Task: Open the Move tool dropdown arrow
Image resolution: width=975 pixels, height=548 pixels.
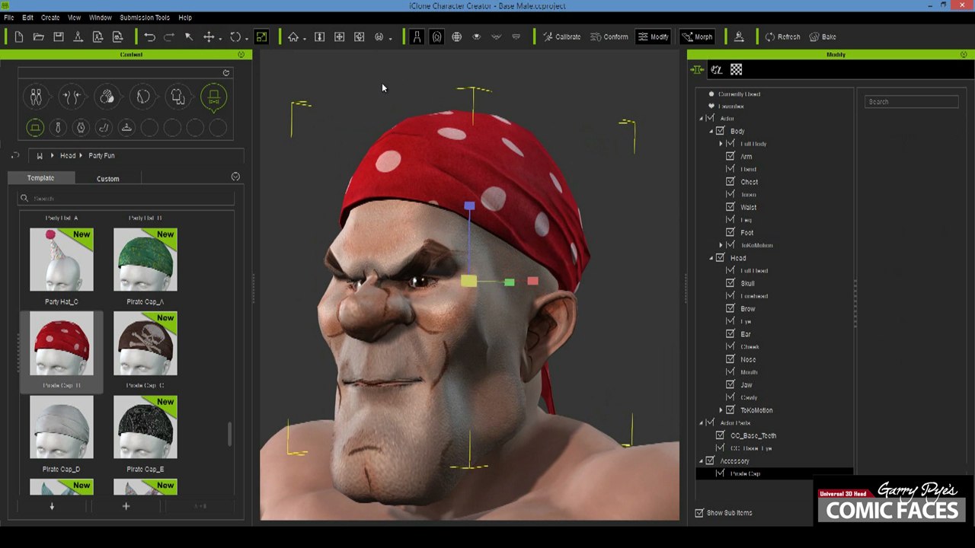Action: (220, 38)
